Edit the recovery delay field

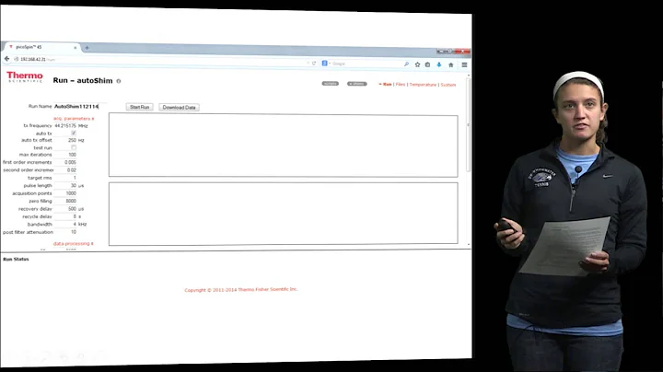pos(65,209)
